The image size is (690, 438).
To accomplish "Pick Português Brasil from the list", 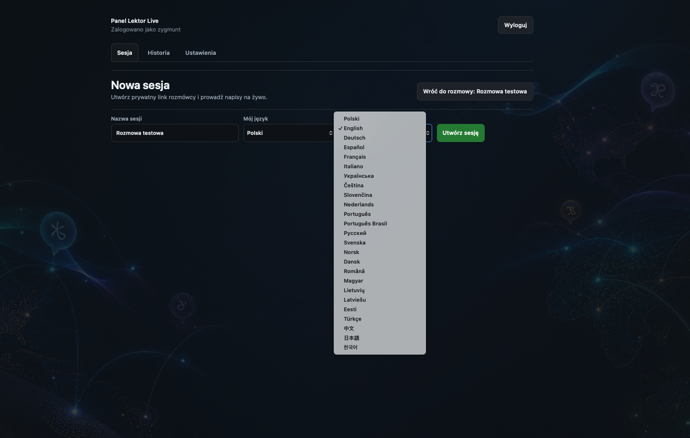I will pos(380,224).
